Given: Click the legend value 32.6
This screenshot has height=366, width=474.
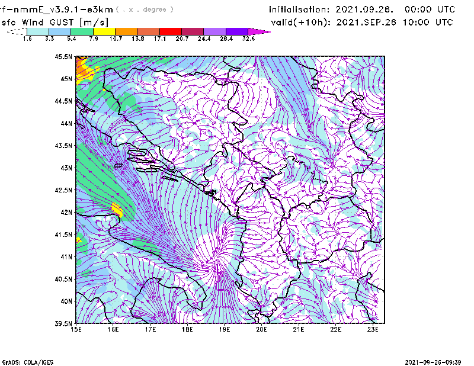Looking at the screenshot, I should coord(248,38).
